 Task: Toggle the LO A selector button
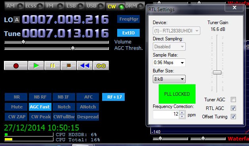[17, 20]
